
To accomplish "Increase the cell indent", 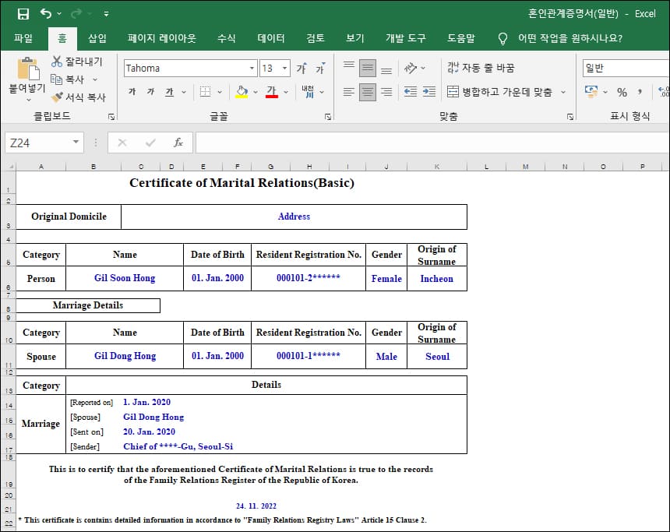I will pos(429,92).
